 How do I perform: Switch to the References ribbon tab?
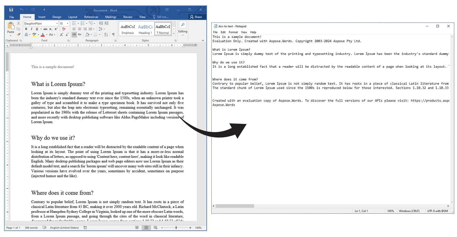91,17
